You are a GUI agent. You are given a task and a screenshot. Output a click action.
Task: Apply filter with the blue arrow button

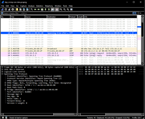click(134, 13)
